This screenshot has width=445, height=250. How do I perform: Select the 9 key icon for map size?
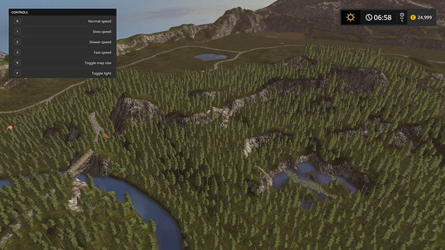(17, 63)
